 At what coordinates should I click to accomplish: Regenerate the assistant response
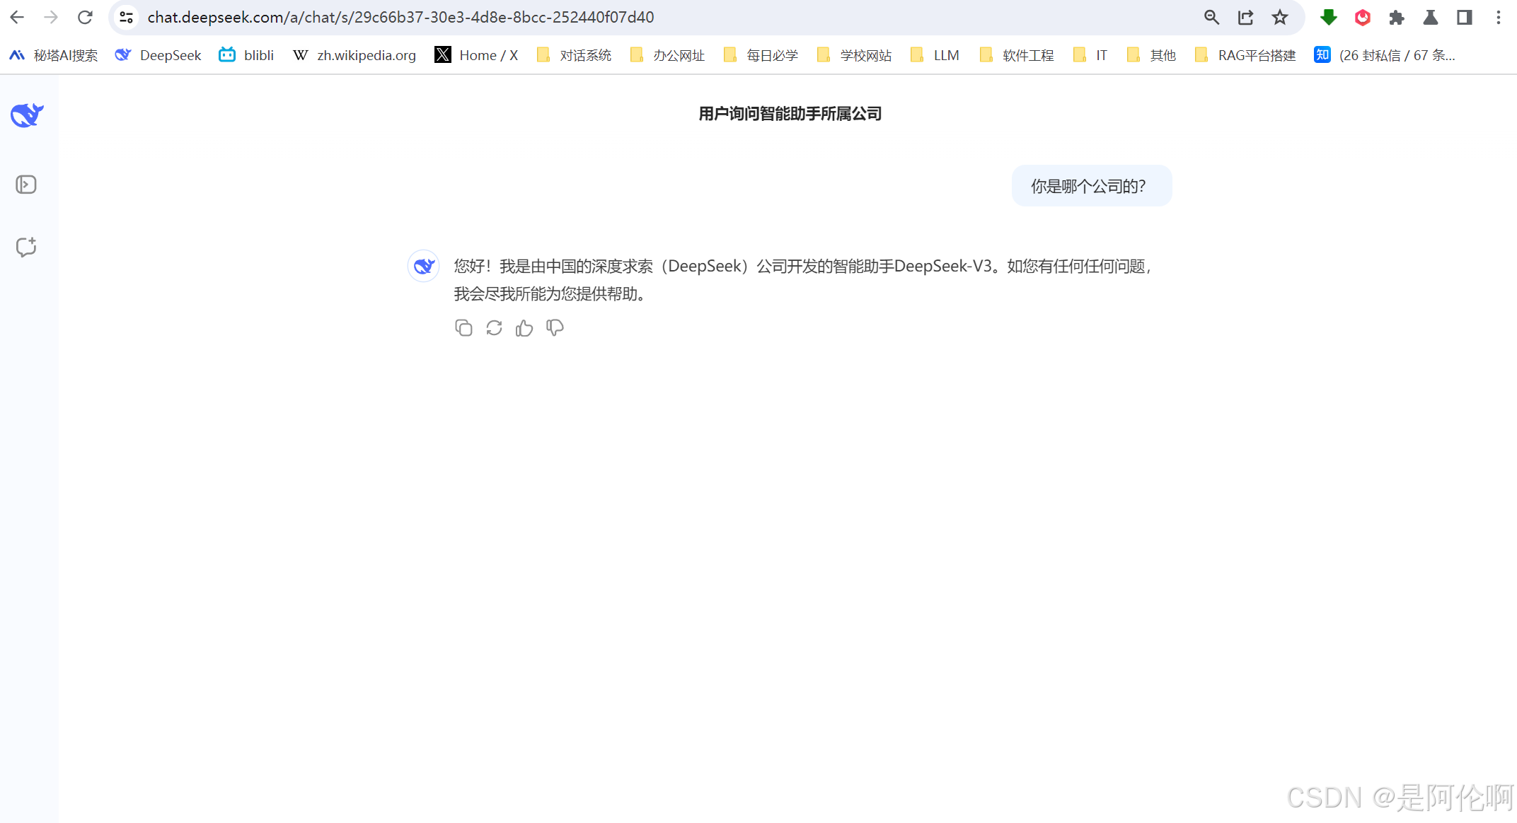pos(494,328)
